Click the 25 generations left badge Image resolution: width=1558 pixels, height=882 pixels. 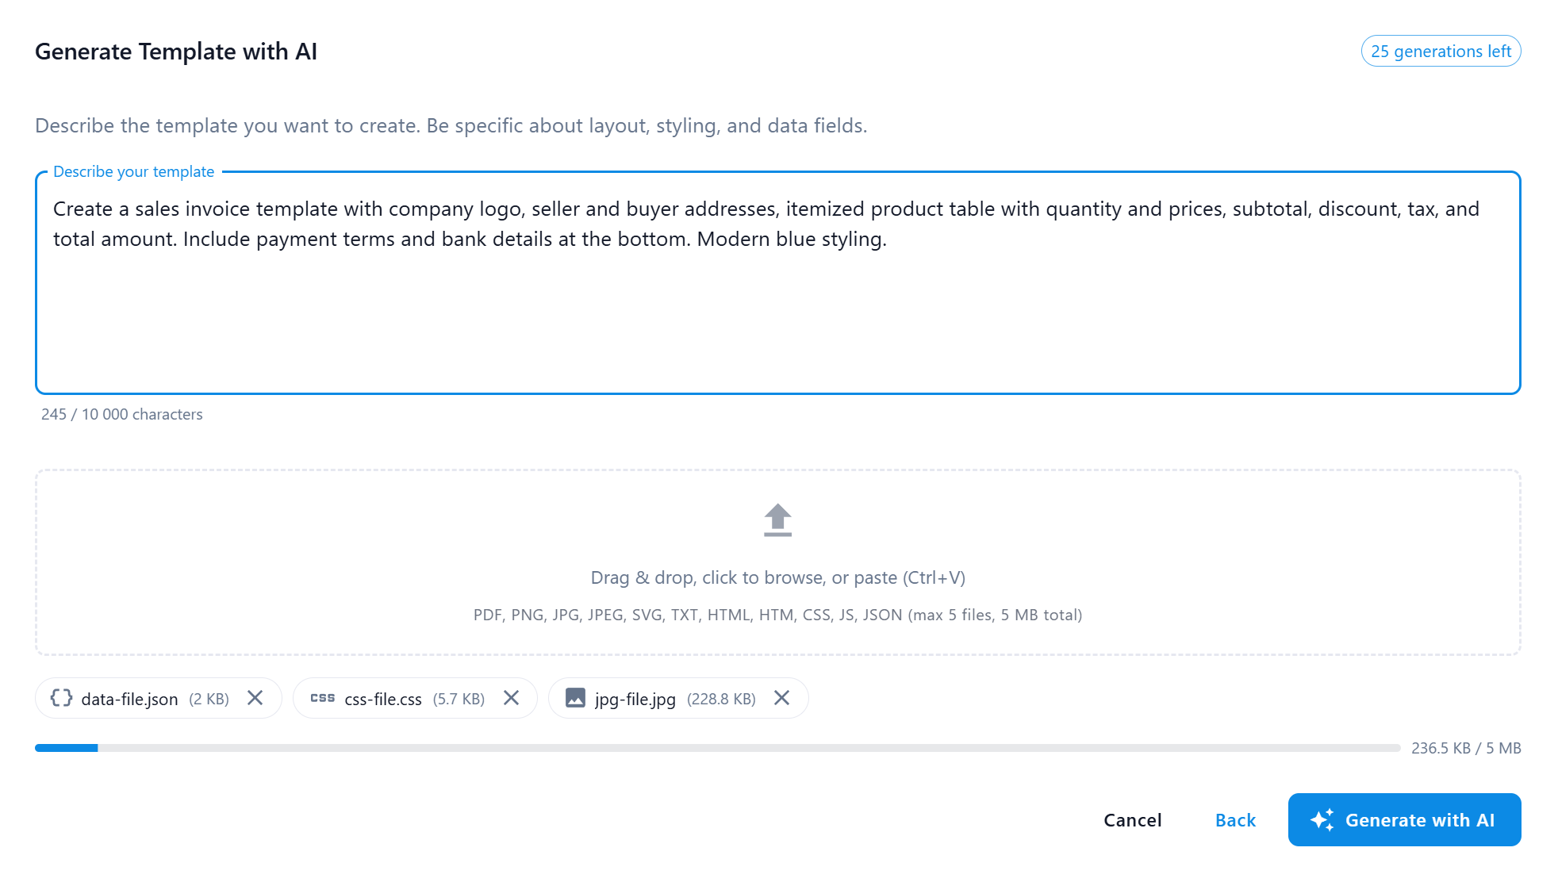click(1441, 51)
